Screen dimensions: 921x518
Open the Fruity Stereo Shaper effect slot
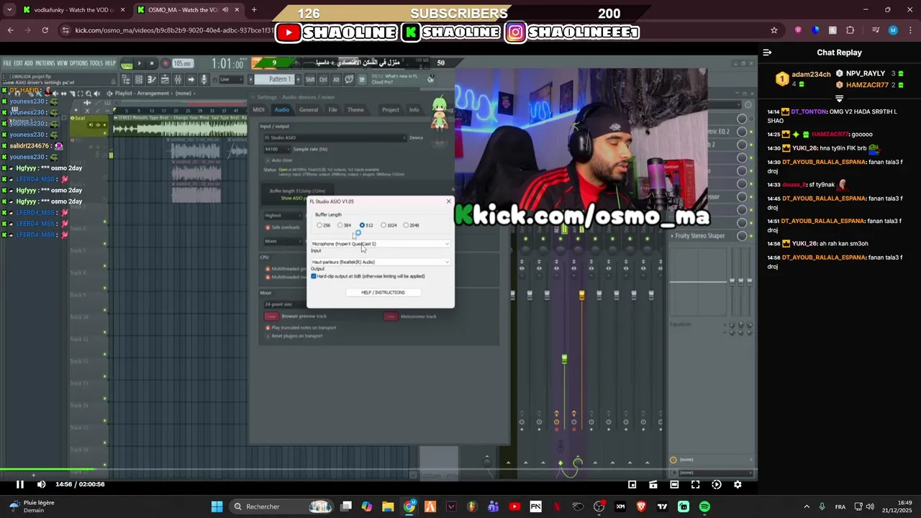[699, 236]
